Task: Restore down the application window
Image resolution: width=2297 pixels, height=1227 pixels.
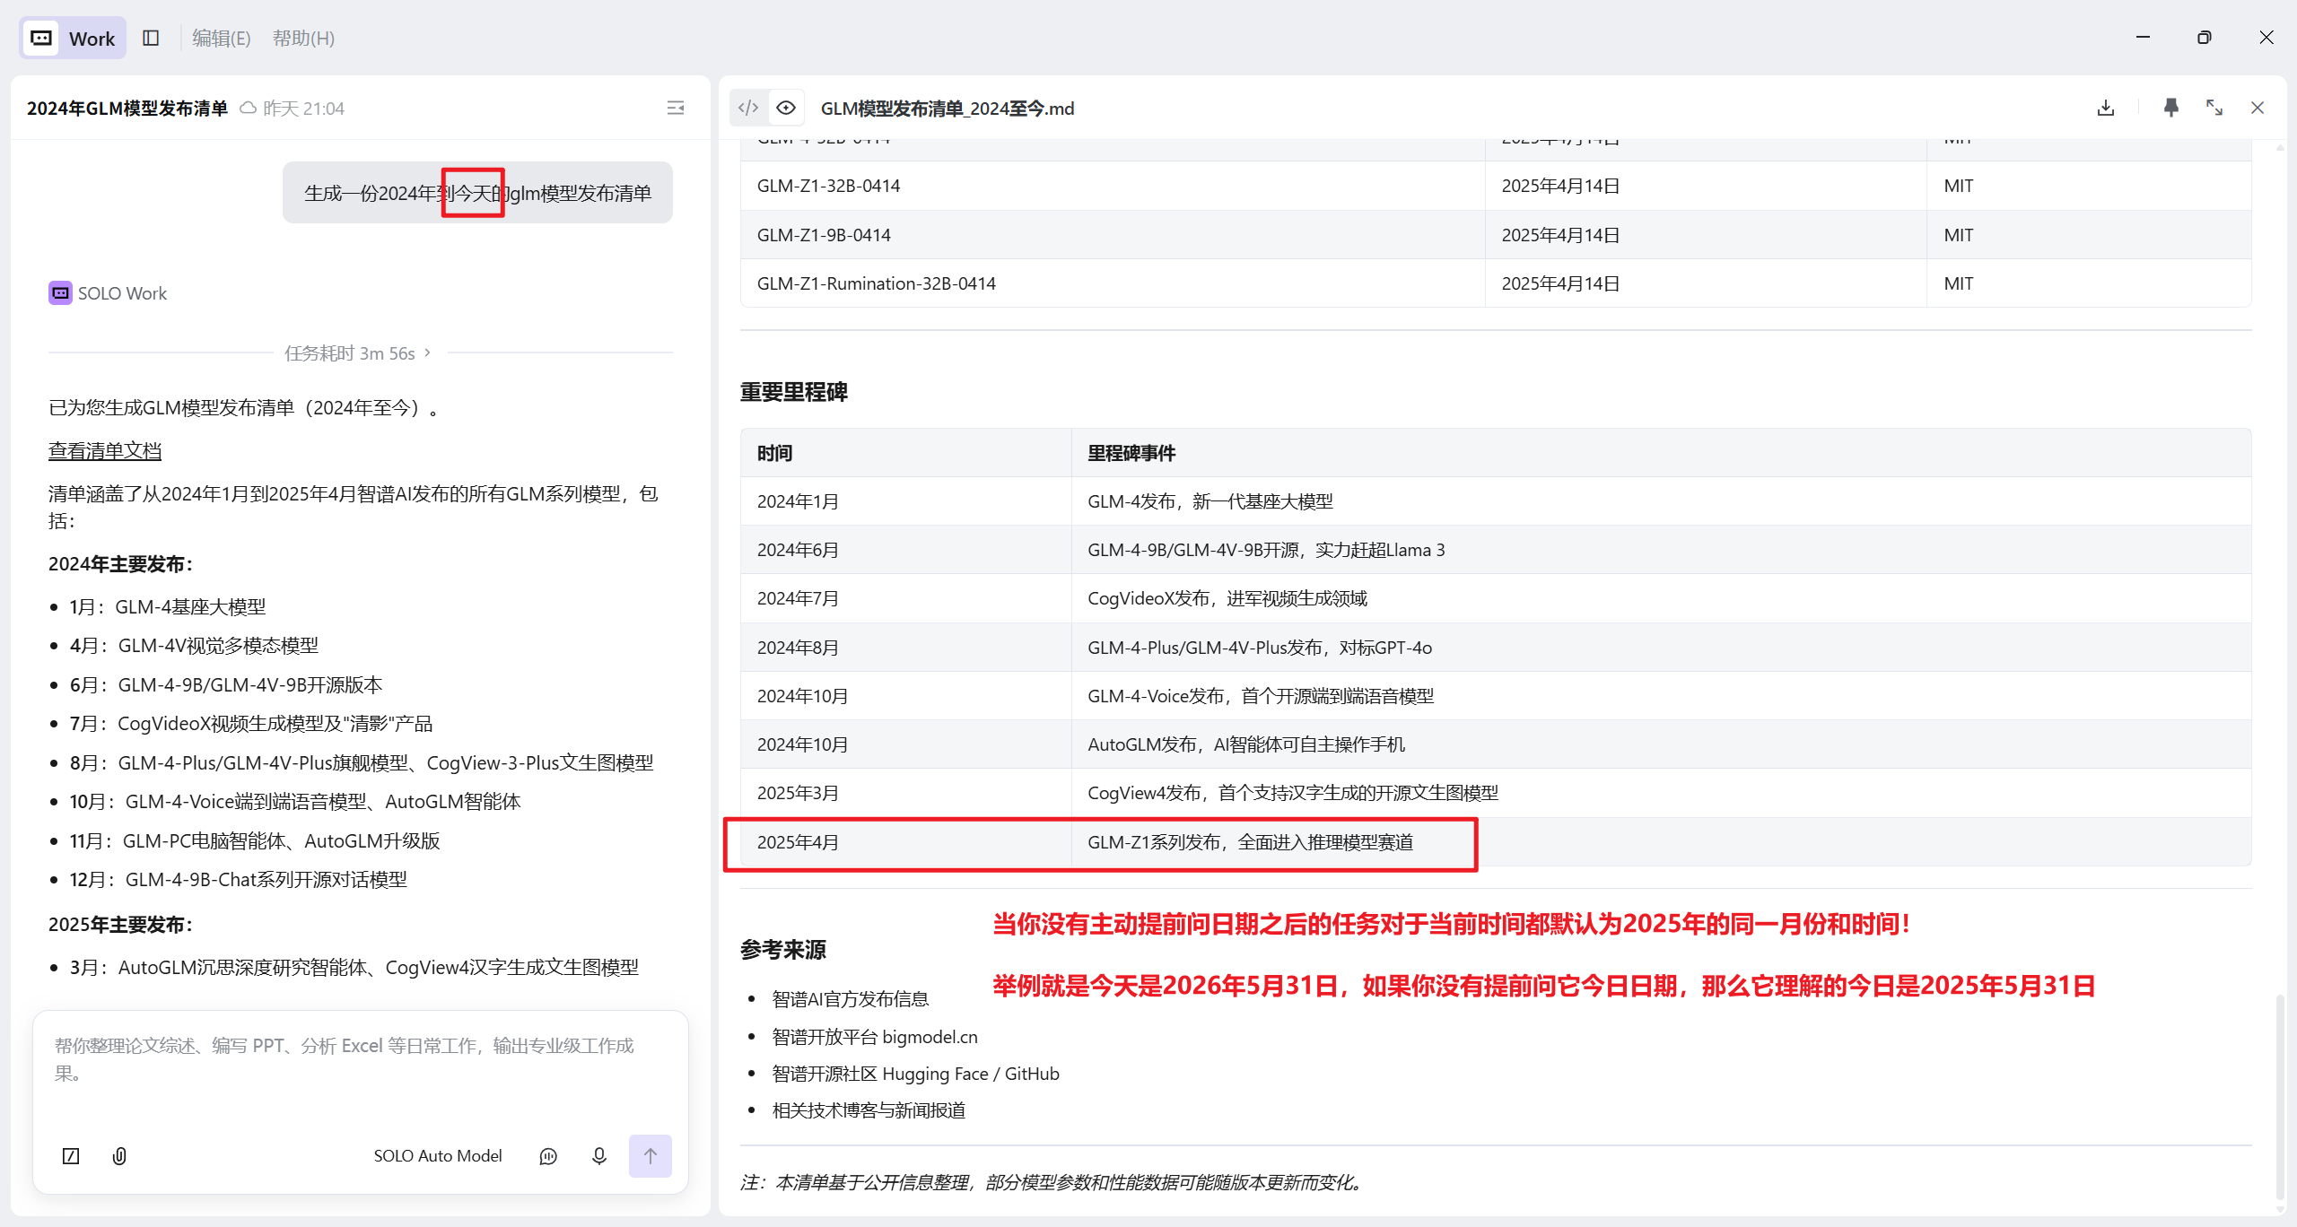Action: (2205, 38)
